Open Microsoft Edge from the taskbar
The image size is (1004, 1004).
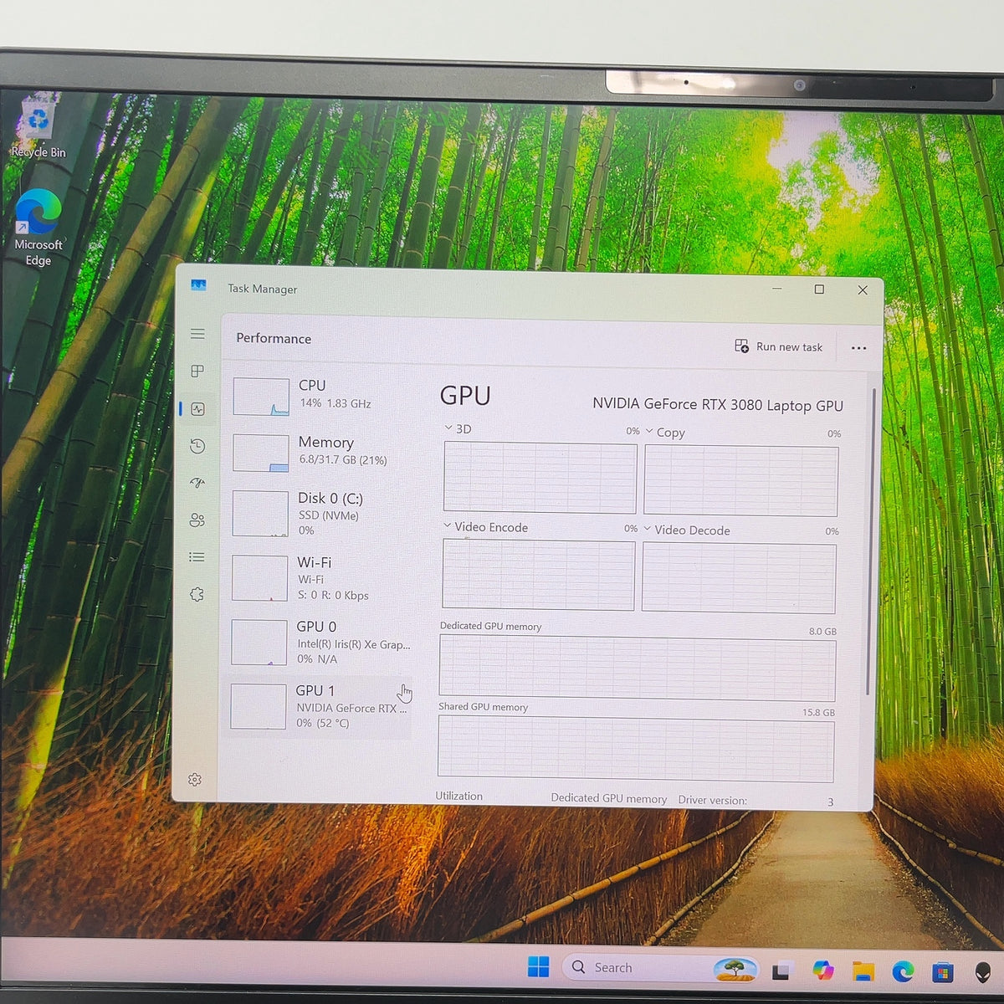pos(903,971)
